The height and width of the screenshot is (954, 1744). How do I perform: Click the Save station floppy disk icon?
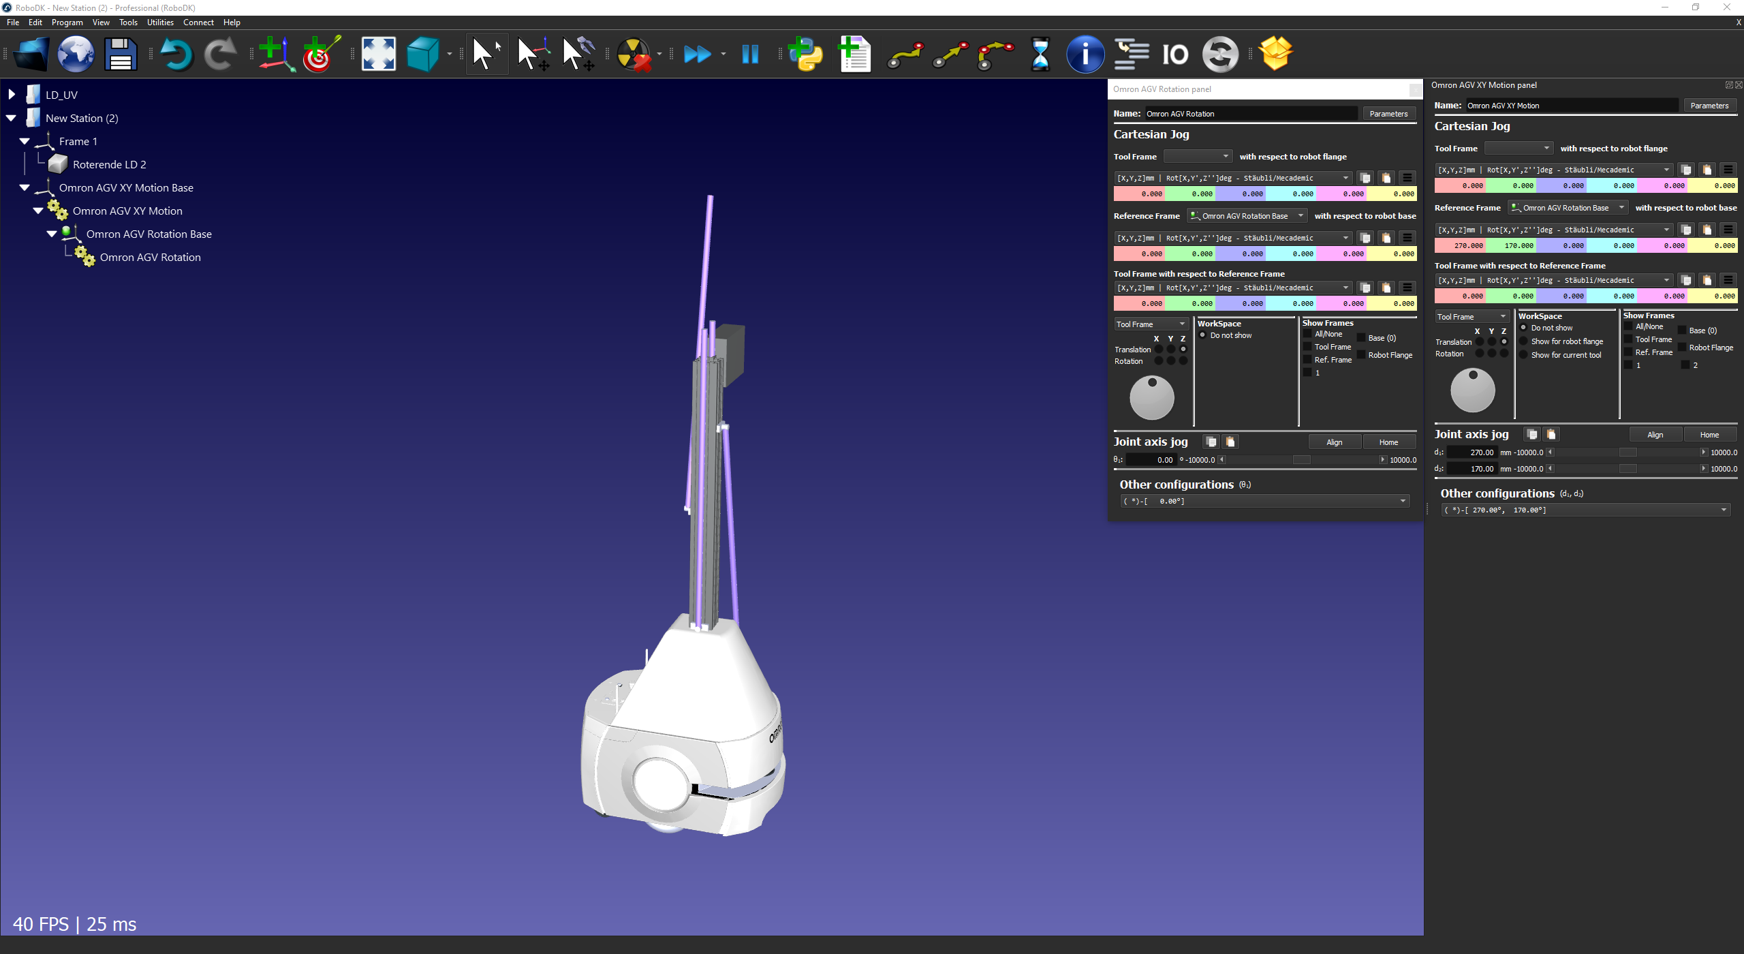coord(121,55)
